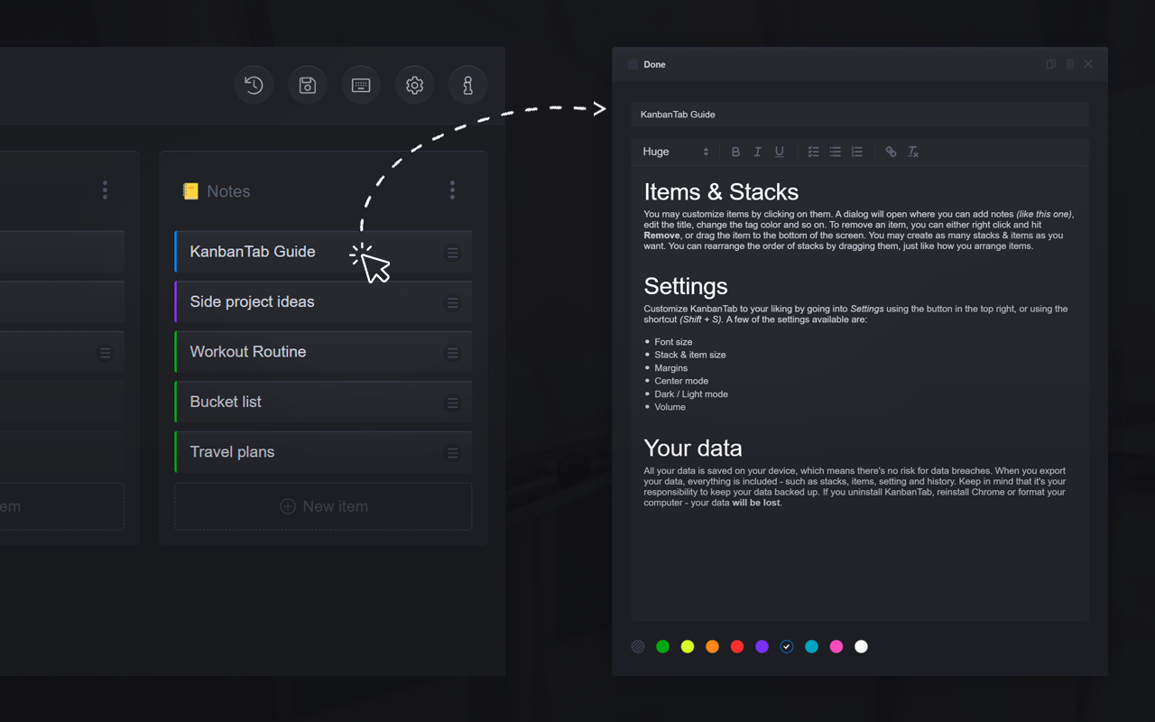Click the Margins bullet line

pos(671,368)
